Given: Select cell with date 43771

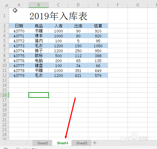Looking at the screenshot, I should 19,36.
